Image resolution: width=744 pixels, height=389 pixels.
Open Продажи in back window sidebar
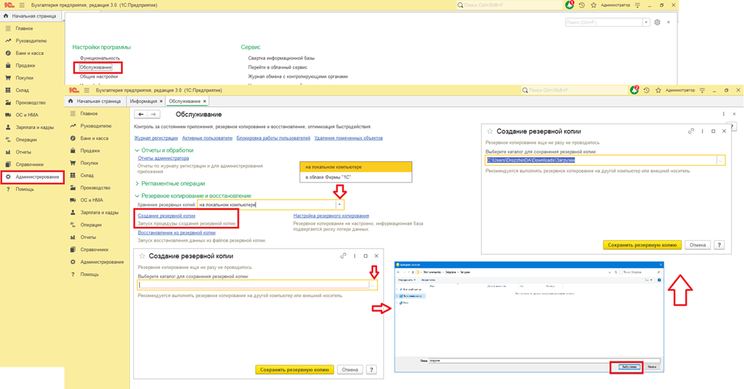[x=24, y=66]
